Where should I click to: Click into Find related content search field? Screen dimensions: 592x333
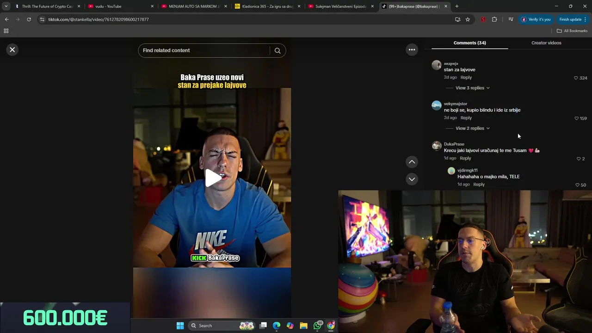(203, 50)
